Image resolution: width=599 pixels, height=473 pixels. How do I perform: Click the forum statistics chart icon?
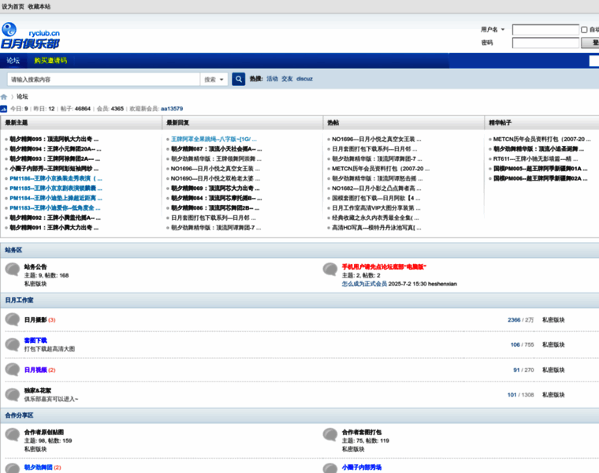point(5,109)
